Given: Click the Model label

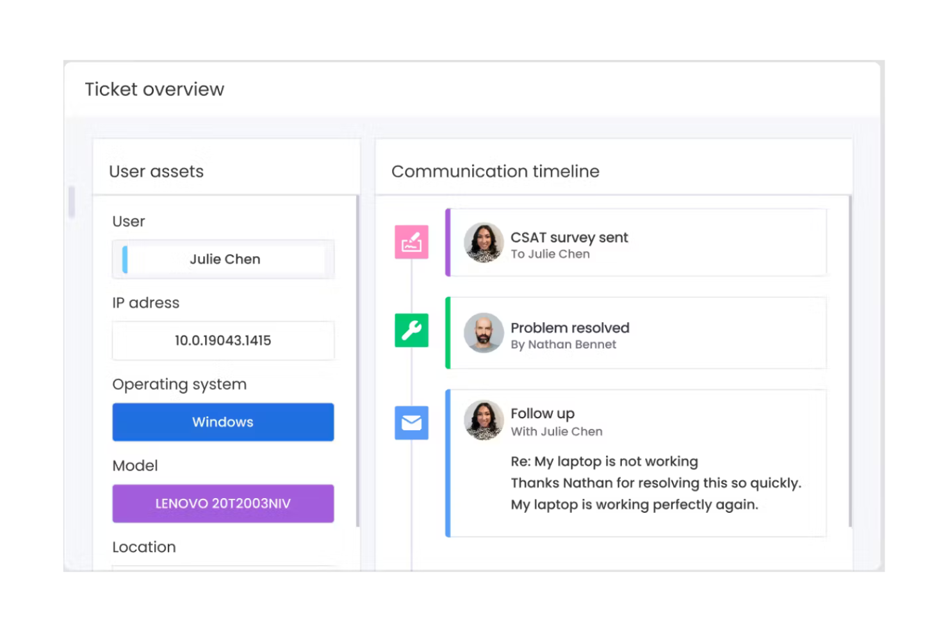Looking at the screenshot, I should [135, 466].
